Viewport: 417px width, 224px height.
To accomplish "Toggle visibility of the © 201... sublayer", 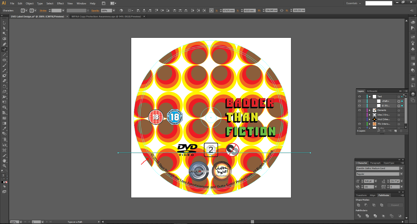I will (x=359, y=105).
